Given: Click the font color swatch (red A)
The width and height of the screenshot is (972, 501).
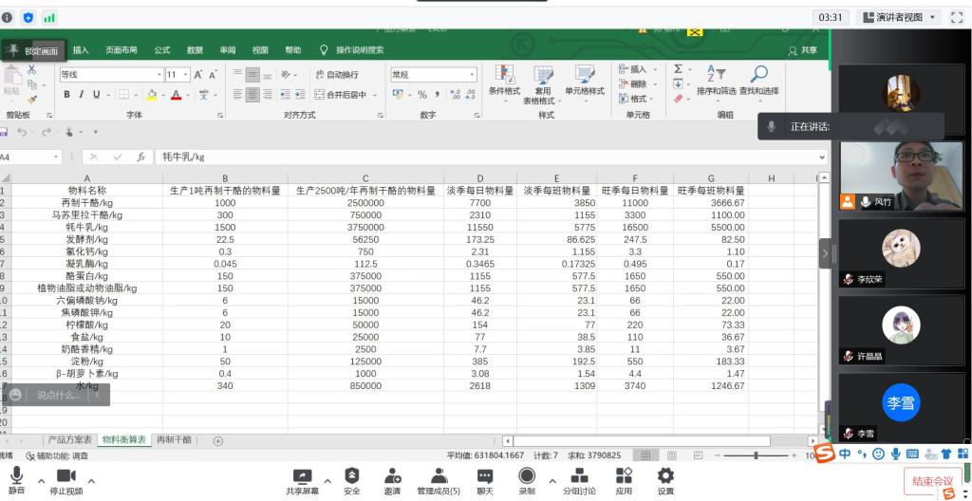Looking at the screenshot, I should tap(176, 94).
